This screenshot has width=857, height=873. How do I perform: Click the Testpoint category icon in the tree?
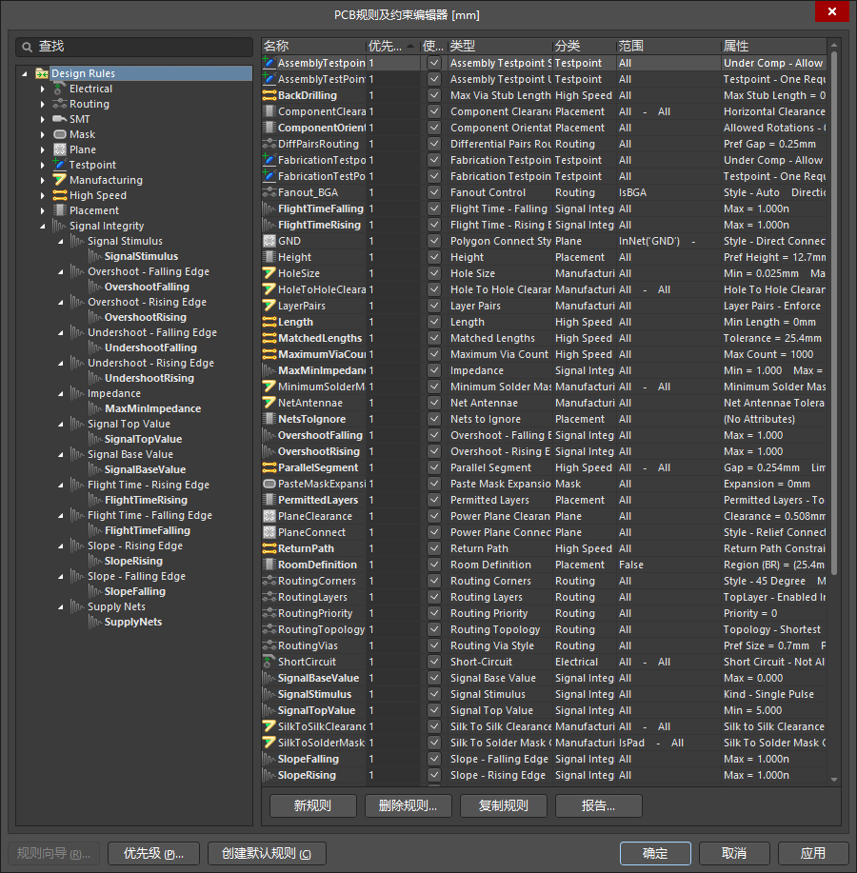60,165
